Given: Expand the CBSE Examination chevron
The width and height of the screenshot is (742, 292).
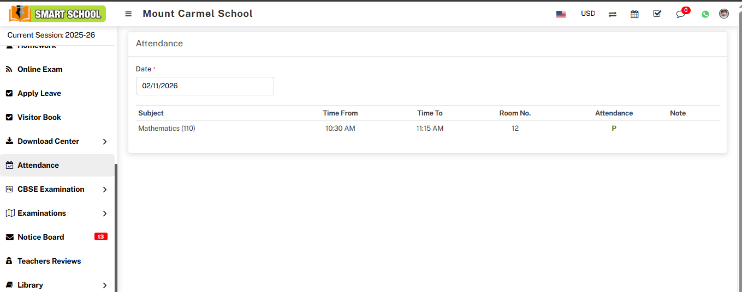Looking at the screenshot, I should 105,190.
